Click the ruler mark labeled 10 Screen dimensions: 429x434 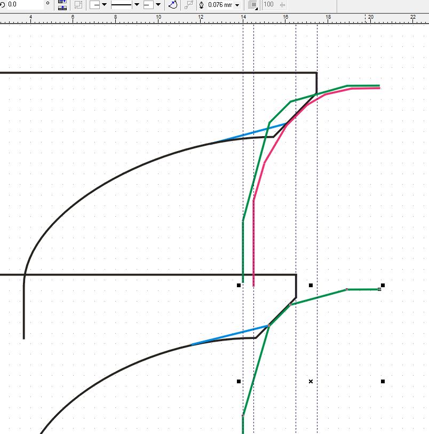[158, 17]
